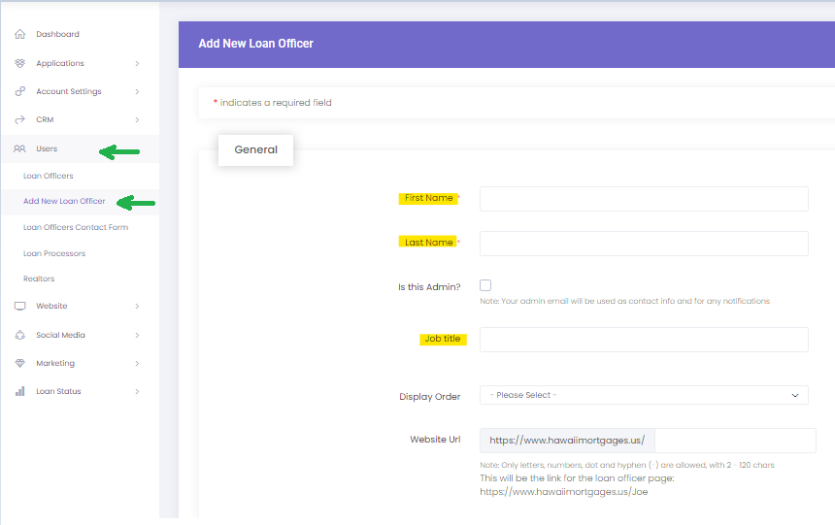Click the Dashboard home icon
Screen dimensions: 835x525
(x=19, y=35)
